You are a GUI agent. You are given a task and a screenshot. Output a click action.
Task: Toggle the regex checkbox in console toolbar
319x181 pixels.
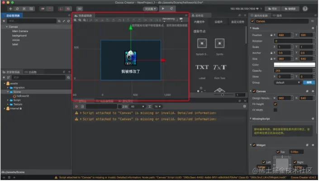pos(120,107)
